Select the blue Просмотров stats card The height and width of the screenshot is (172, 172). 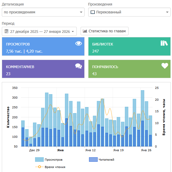click(43, 46)
